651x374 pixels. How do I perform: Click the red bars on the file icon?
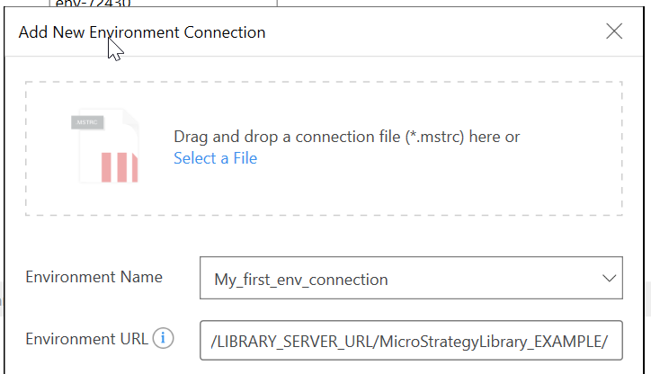[120, 167]
